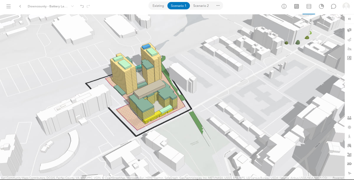Click the compass navigation arrow
The height and width of the screenshot is (180, 354).
coord(349,173)
